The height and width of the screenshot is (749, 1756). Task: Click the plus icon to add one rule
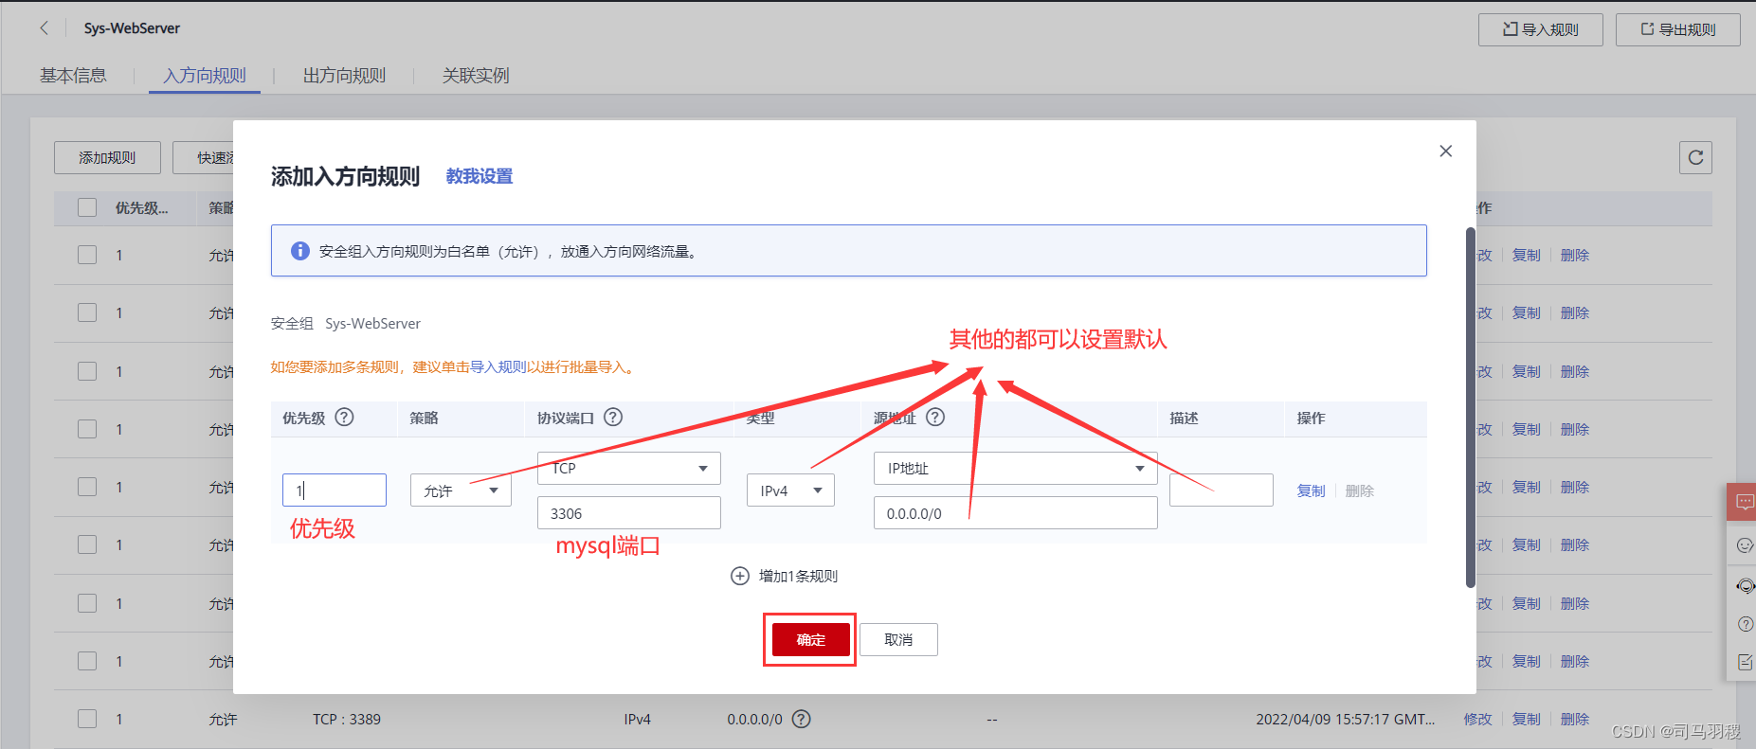[740, 576]
